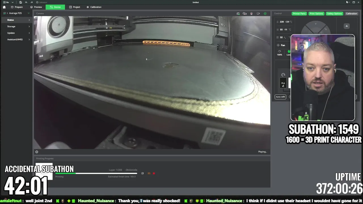Click the Playing... status text
The height and width of the screenshot is (204, 363).
262,152
